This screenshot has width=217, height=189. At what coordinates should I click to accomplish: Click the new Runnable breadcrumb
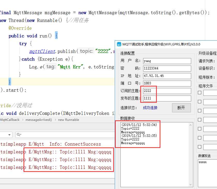pos(68,120)
